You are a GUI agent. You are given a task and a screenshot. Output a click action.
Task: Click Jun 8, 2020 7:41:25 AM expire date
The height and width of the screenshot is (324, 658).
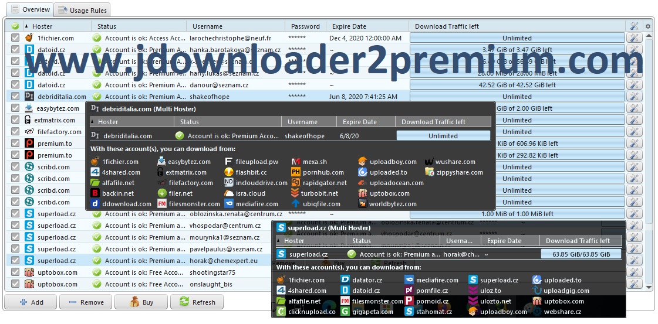pos(363,97)
